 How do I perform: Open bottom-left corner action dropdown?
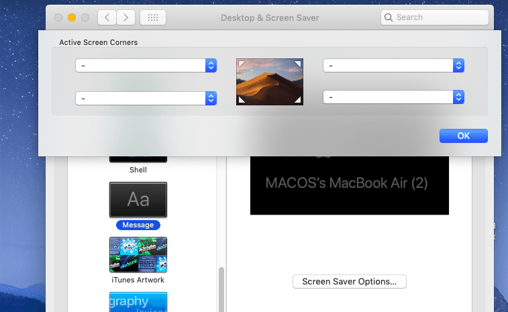(x=146, y=98)
